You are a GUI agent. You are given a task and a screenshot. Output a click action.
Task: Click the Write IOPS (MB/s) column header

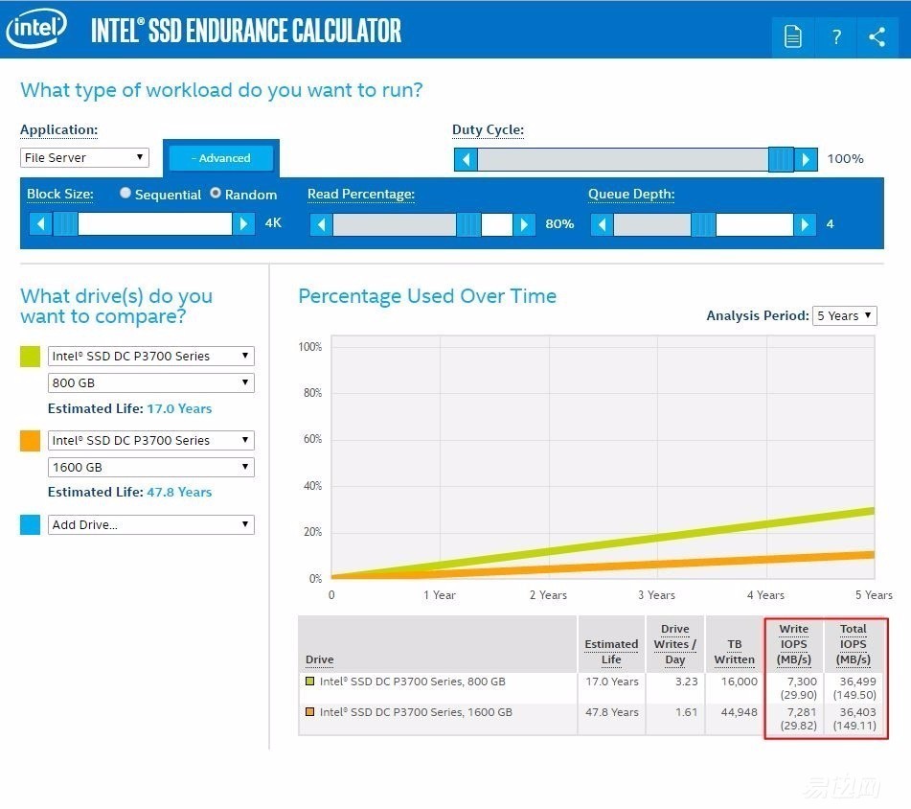pos(794,644)
